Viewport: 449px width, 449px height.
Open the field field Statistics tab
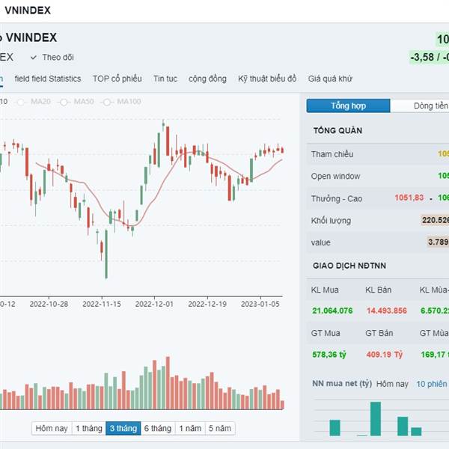coord(48,79)
